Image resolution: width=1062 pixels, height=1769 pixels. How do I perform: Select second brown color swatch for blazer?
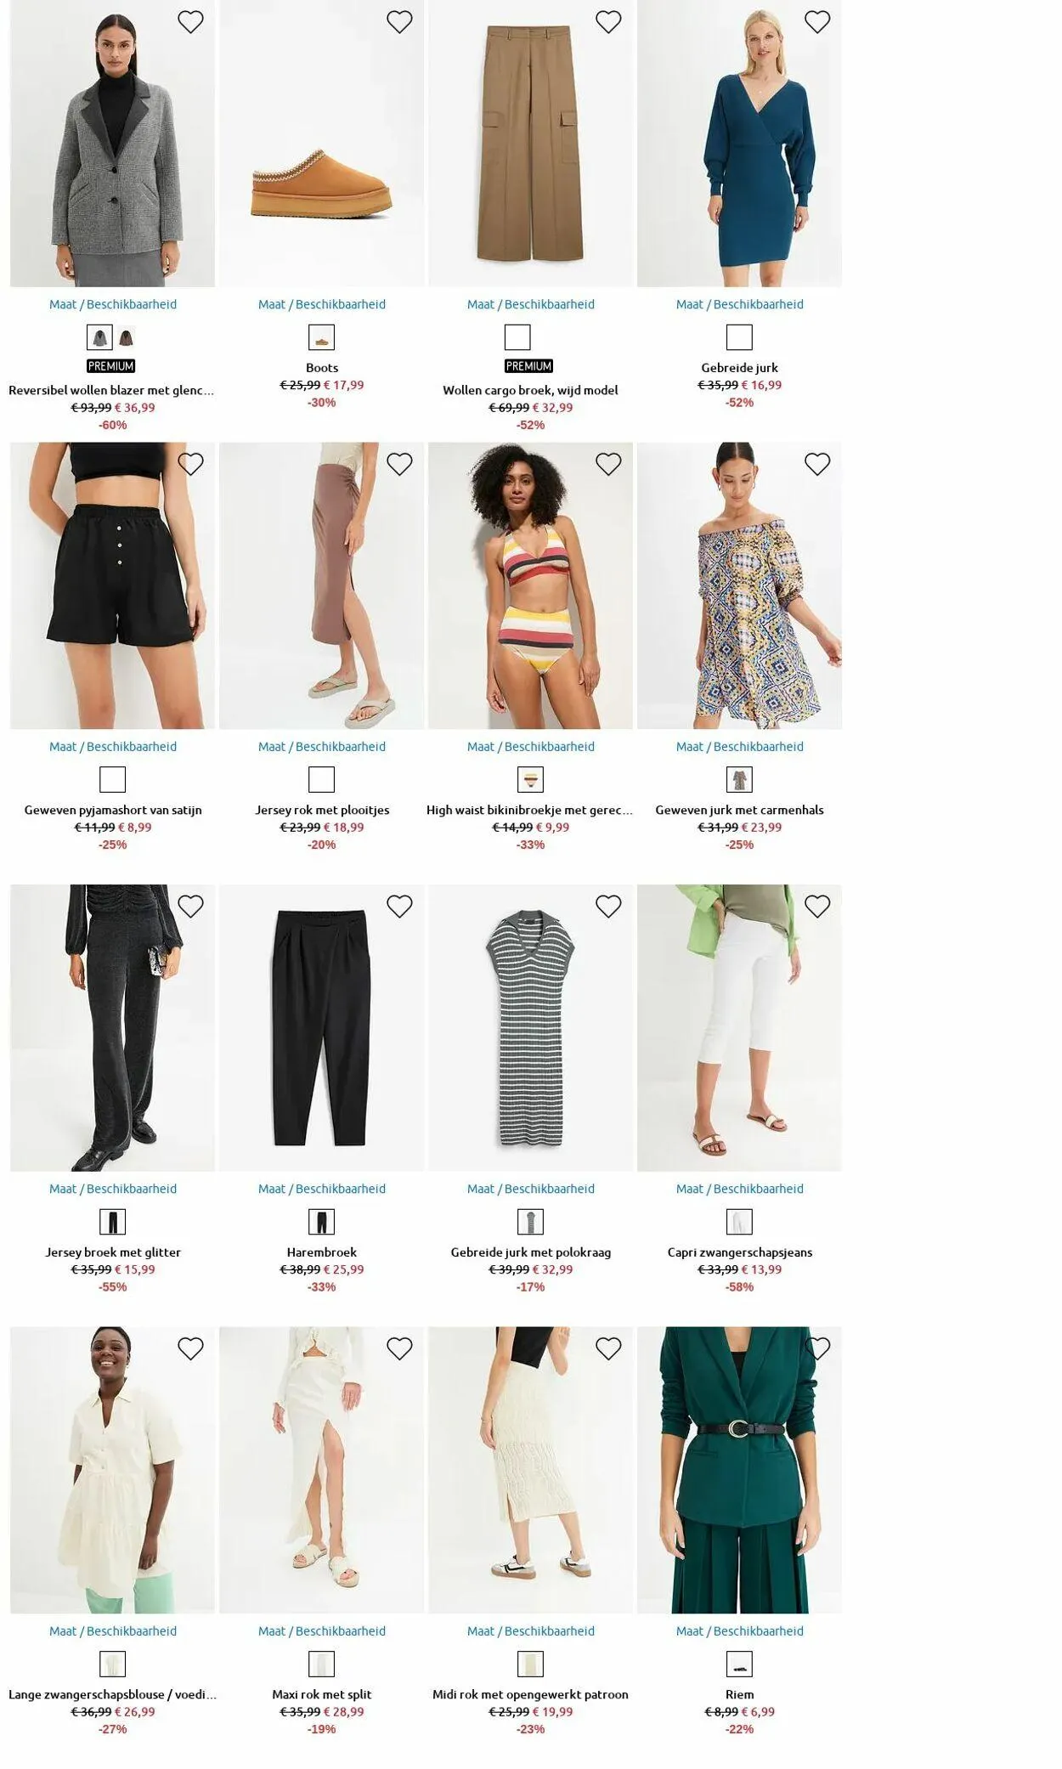coord(127,337)
